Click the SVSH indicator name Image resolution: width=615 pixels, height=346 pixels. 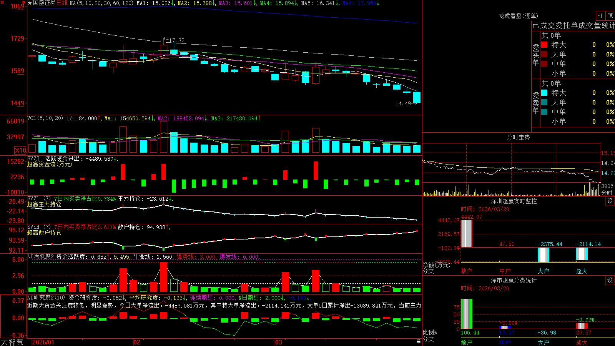(33, 227)
